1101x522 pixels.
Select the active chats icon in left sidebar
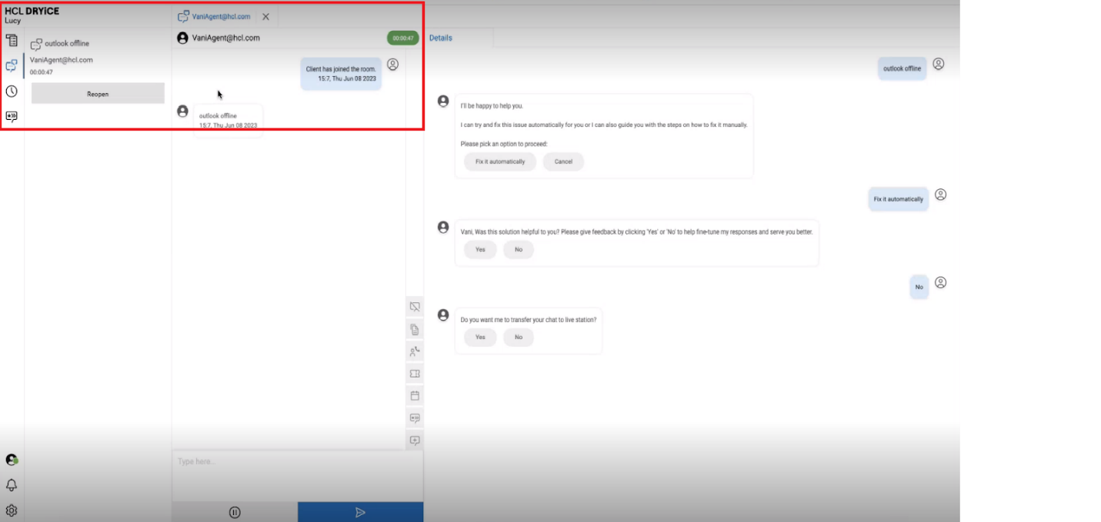[12, 65]
